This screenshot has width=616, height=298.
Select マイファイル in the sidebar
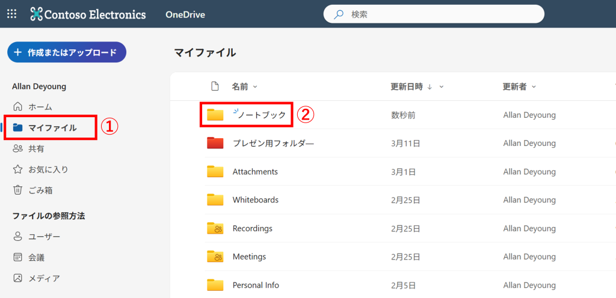pyautogui.click(x=52, y=127)
